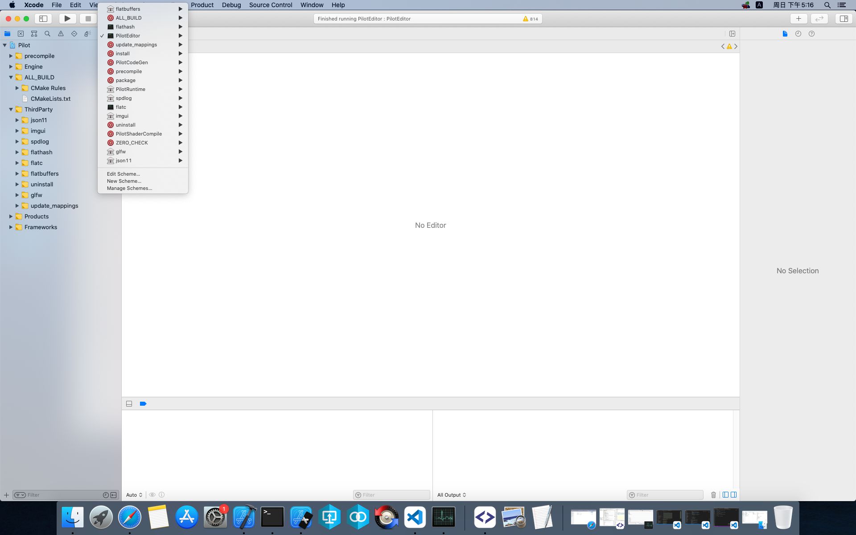Open the Source Control menu
The image size is (856, 535).
(x=271, y=5)
